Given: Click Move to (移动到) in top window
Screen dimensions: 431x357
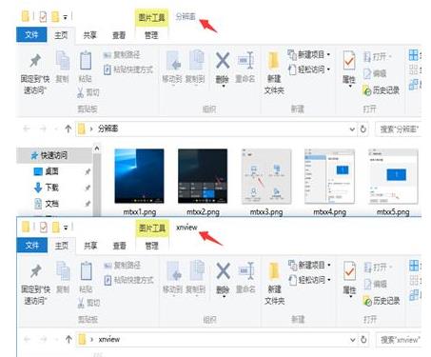Looking at the screenshot, I should (172, 68).
